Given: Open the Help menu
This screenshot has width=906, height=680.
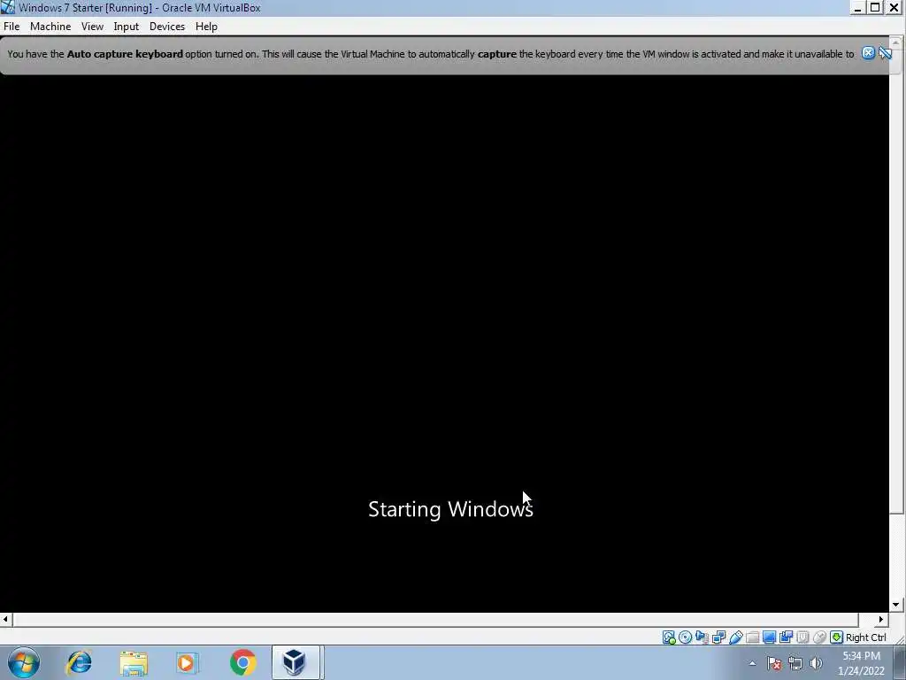Looking at the screenshot, I should (x=206, y=27).
